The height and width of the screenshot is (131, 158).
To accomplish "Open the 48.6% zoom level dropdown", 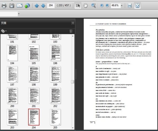I will [x=121, y=5].
